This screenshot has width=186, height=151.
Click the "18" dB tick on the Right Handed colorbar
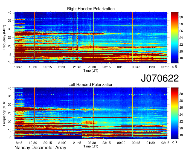181,58
